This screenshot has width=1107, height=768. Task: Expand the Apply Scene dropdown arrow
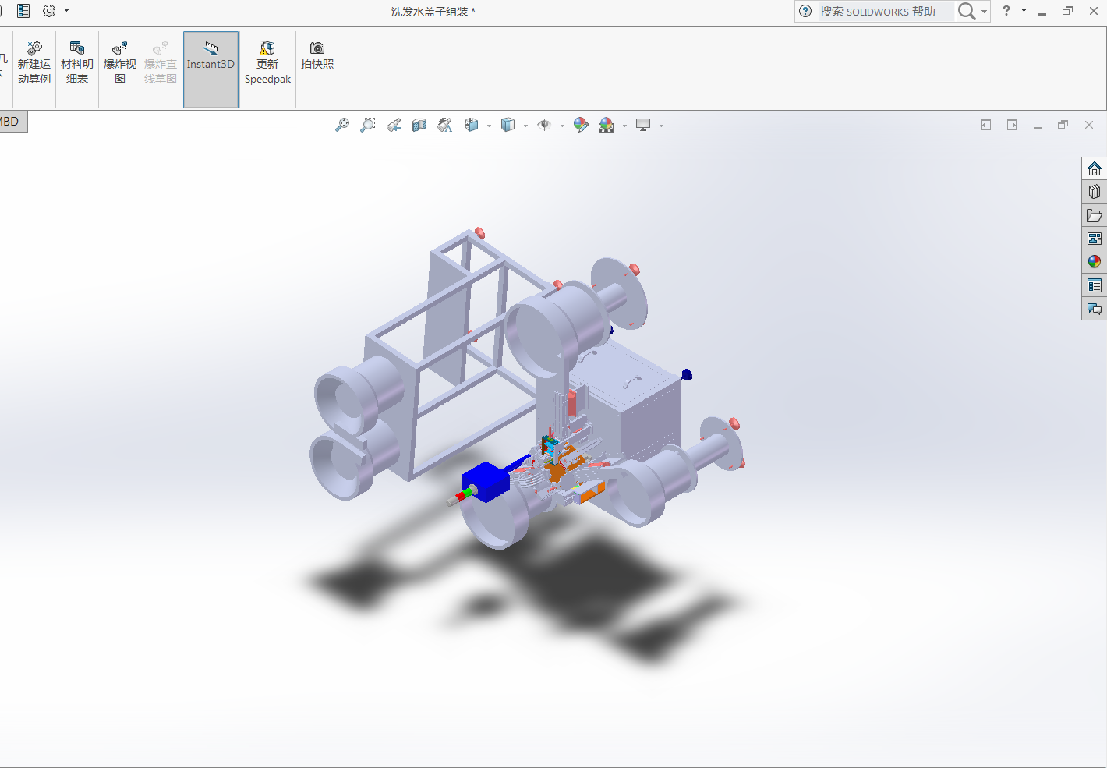pyautogui.click(x=624, y=126)
